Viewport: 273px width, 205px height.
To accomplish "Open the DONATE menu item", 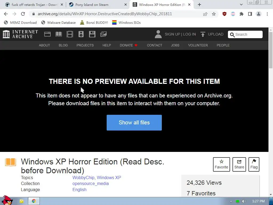I will pyautogui.click(x=129, y=45).
